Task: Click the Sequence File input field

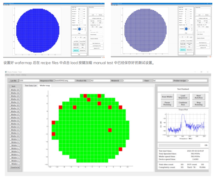Action: [65, 81]
